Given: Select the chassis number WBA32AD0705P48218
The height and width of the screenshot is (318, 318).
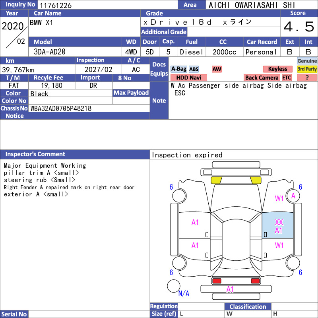Looking at the screenshot, I should [x=61, y=109].
